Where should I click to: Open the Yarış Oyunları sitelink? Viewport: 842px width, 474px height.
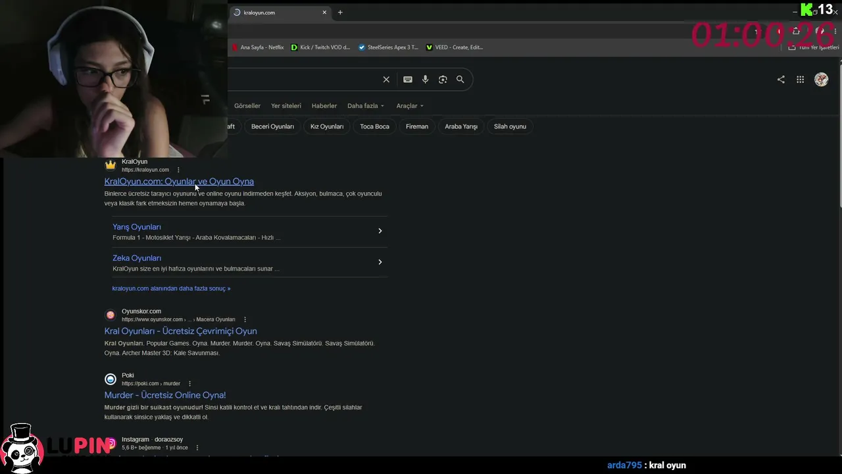pyautogui.click(x=137, y=227)
